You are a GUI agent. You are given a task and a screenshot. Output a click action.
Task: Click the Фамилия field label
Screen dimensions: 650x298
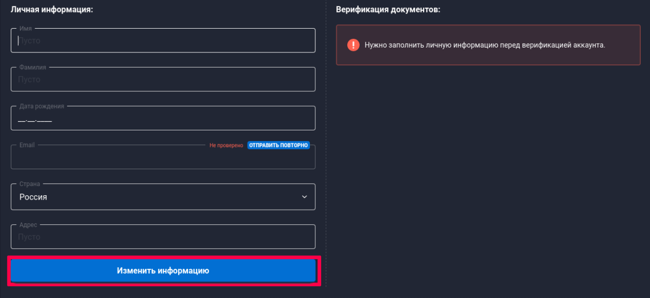point(32,68)
